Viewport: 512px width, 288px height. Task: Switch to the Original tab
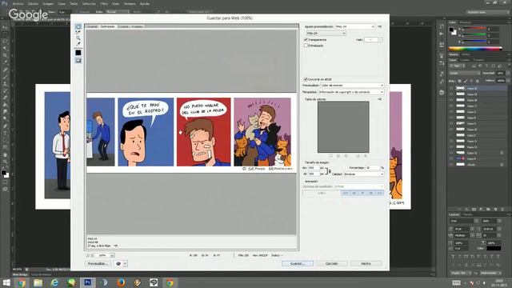[x=92, y=26]
